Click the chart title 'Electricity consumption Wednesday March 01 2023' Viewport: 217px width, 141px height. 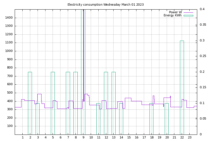tap(106, 5)
